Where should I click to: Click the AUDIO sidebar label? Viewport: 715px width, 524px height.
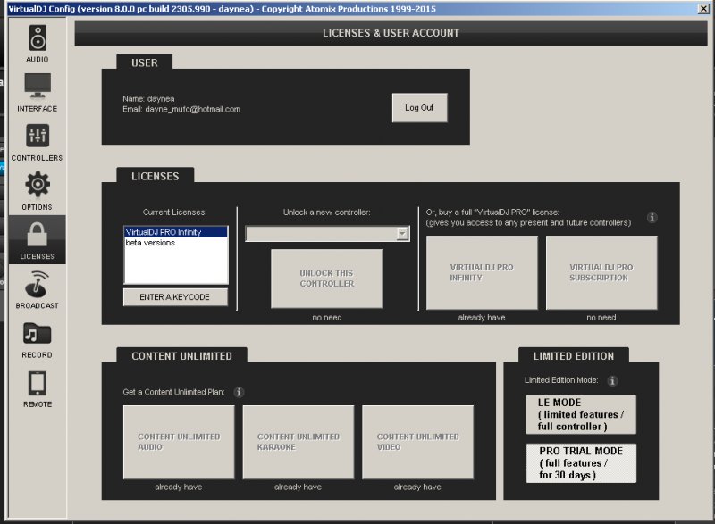click(38, 60)
